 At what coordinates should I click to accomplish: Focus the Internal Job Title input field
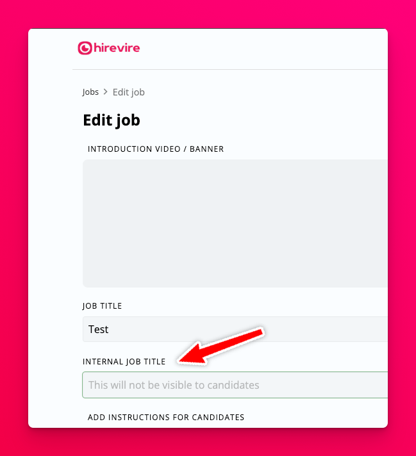(x=235, y=385)
